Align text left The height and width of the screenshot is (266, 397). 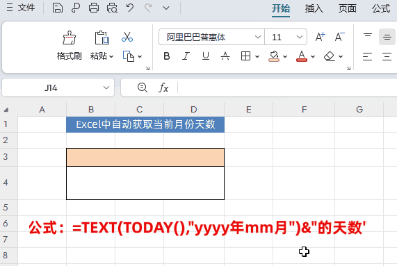pos(367,56)
